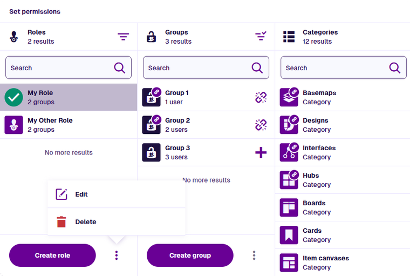The width and height of the screenshot is (410, 276).
Task: Click the Group 1 padlock icon
Action: [x=151, y=97]
